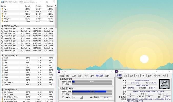This screenshot has height=102, width=173.
Task: Click the TDP field showing 125.0 W
Action: coord(154,83)
